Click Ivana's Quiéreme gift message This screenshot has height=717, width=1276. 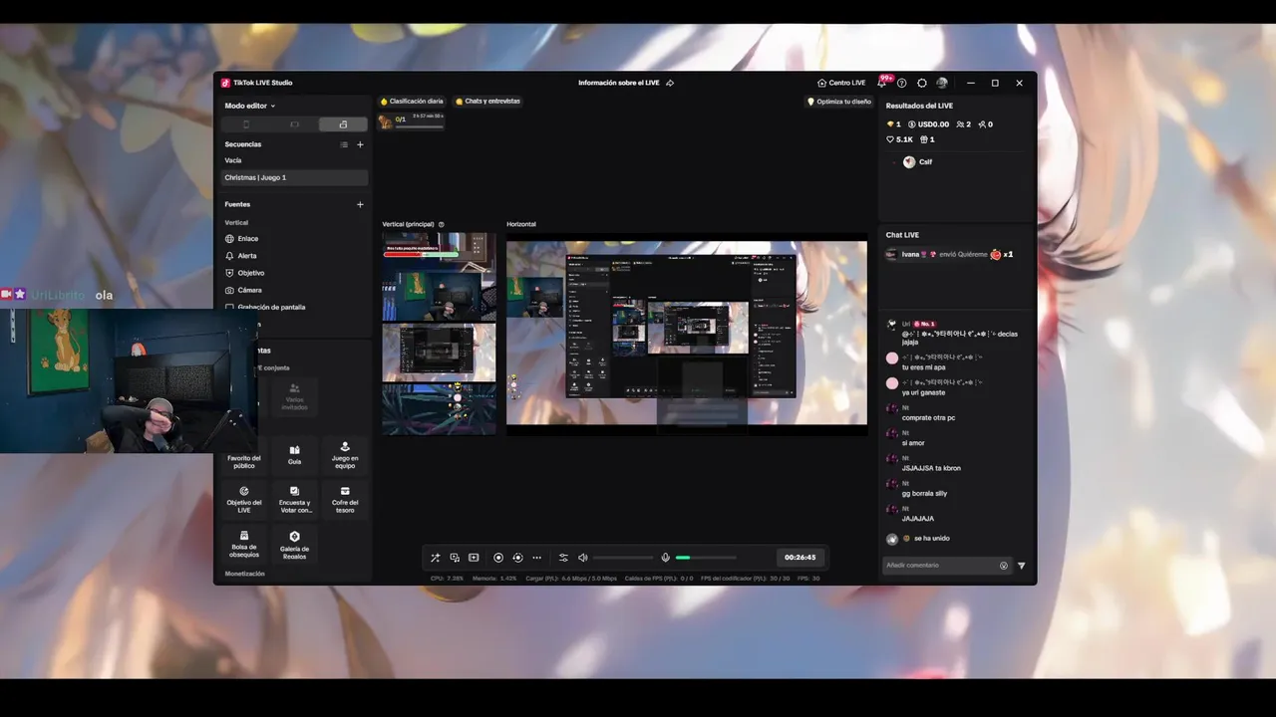(x=950, y=254)
